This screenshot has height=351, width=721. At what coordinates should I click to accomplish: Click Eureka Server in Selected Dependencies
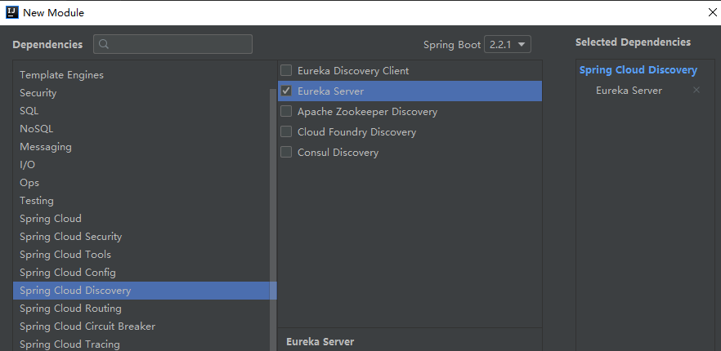(629, 91)
